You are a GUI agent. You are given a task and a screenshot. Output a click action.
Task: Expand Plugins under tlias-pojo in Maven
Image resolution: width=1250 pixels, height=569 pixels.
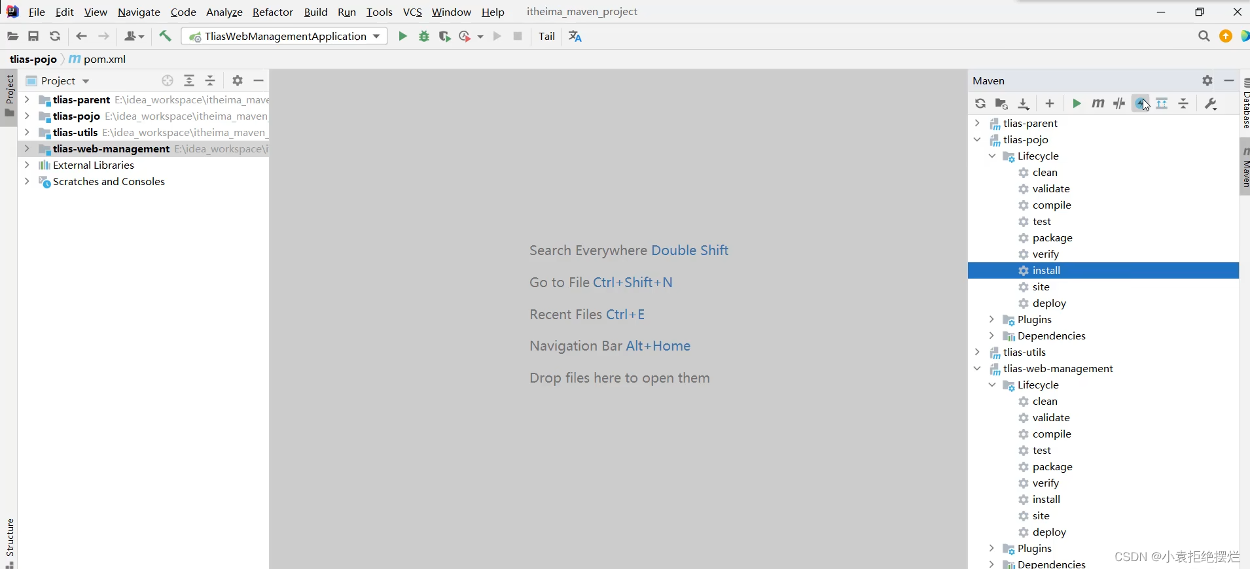(991, 319)
